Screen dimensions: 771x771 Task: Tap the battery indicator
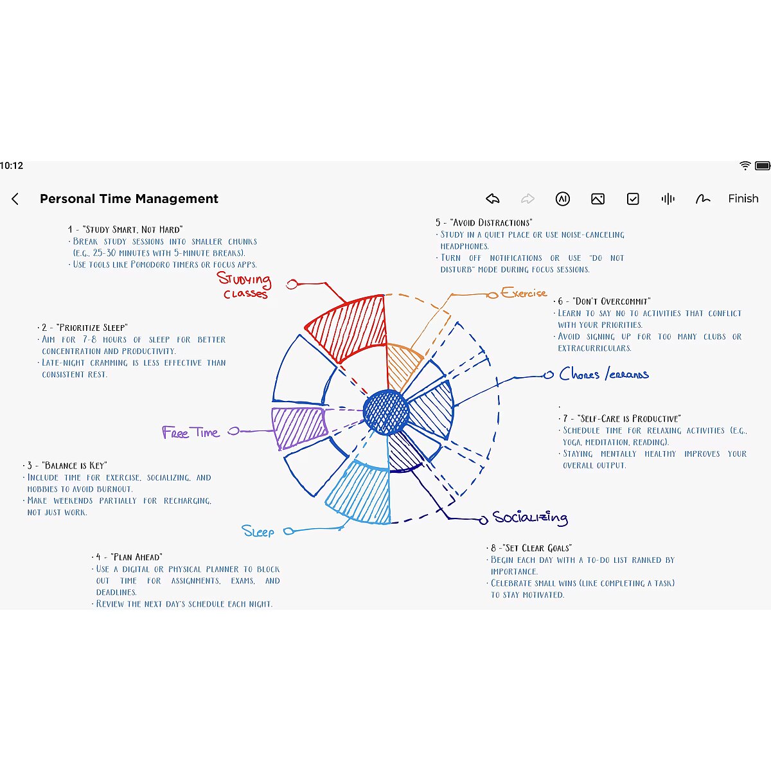click(762, 166)
